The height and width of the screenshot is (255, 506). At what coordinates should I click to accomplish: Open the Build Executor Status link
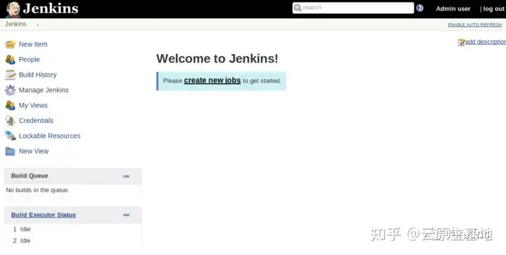tap(44, 215)
